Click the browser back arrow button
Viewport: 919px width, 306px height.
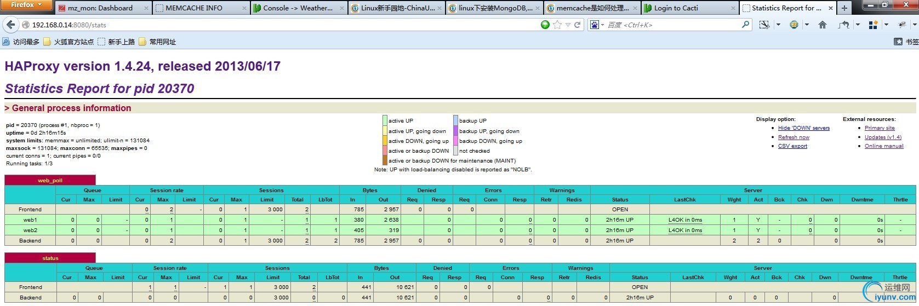pyautogui.click(x=11, y=25)
